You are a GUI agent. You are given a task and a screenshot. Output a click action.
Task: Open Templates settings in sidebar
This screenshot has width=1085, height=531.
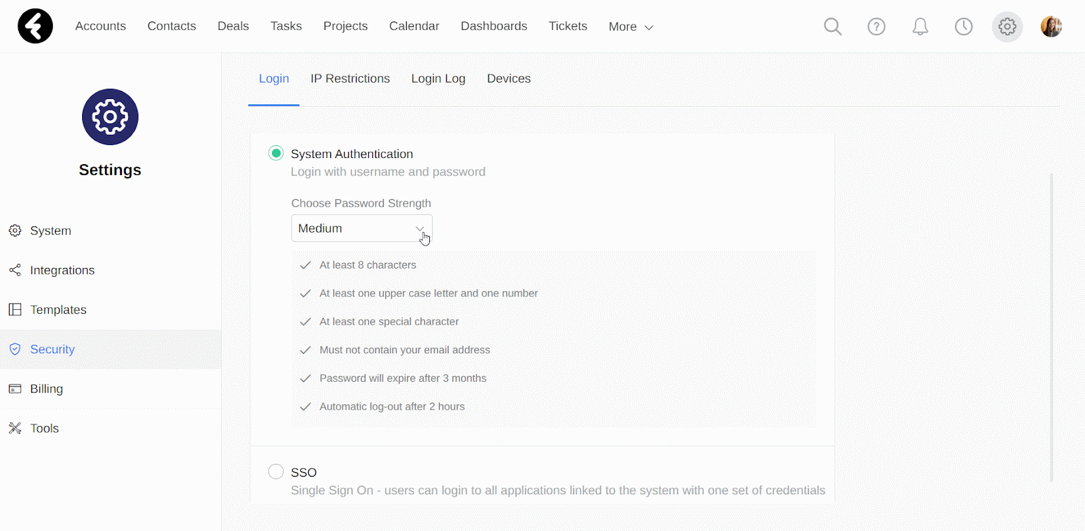point(111,309)
